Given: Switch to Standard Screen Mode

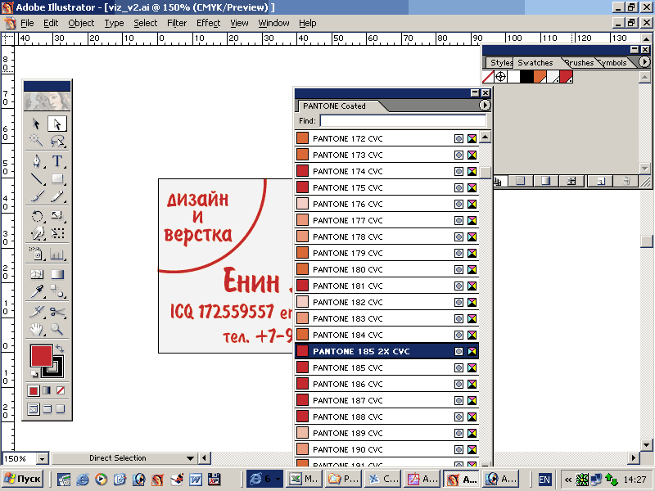Looking at the screenshot, I should (x=34, y=409).
